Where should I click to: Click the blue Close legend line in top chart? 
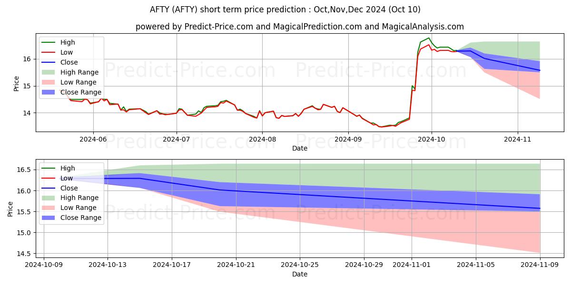click(x=49, y=63)
